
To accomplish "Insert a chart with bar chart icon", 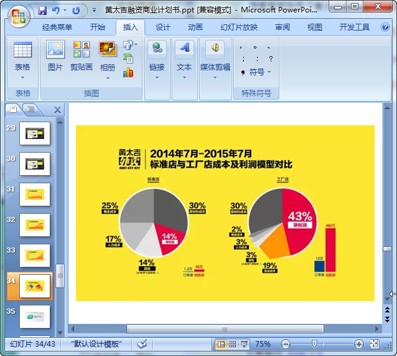I will 128,72.
